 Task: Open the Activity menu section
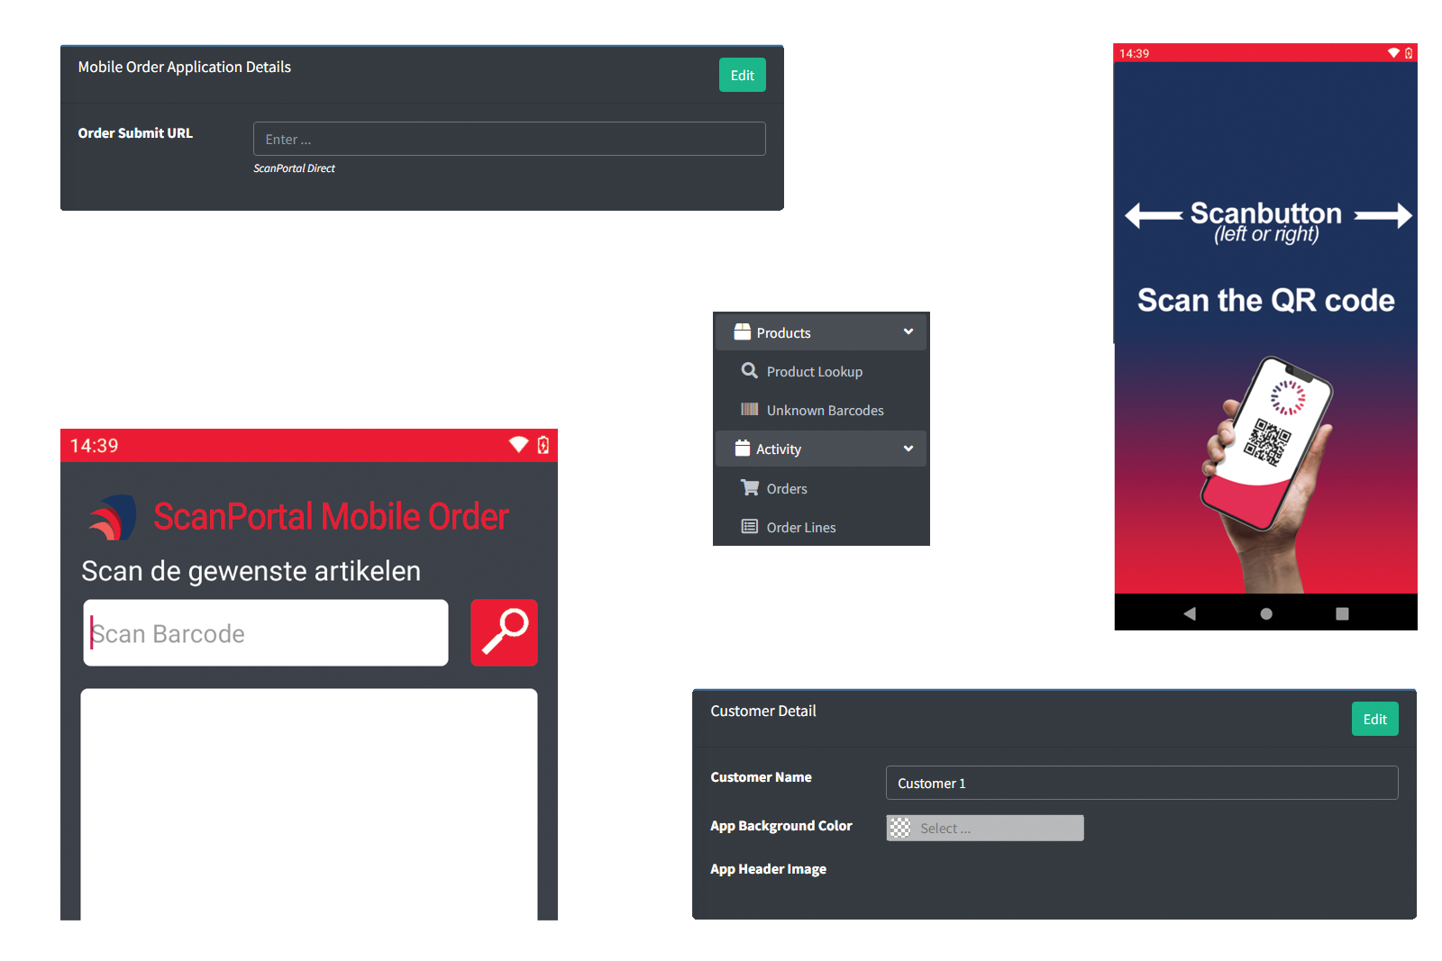tap(778, 449)
